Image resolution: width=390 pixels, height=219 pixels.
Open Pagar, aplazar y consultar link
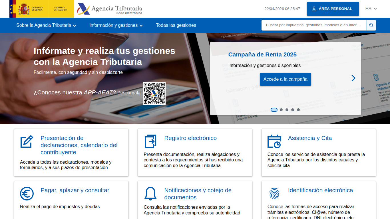tap(75, 190)
